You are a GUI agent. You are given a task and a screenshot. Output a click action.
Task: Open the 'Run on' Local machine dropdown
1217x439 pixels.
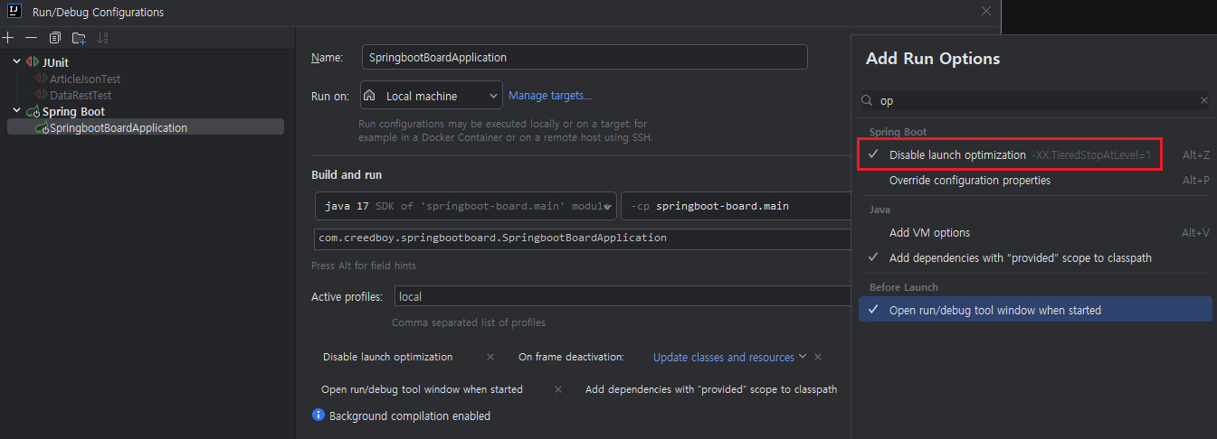tap(431, 95)
